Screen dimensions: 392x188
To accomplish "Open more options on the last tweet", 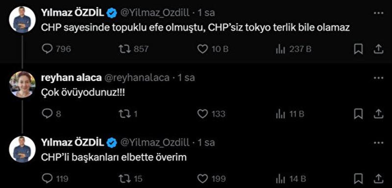I will [378, 143].
